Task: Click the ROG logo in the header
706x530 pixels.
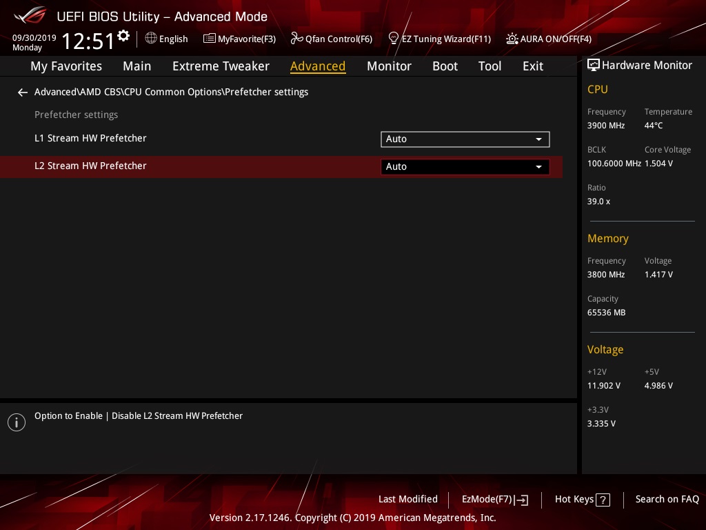Action: point(30,15)
